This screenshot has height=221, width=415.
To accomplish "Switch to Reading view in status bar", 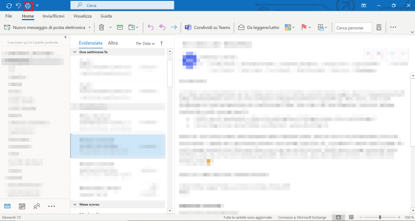I will (351, 217).
